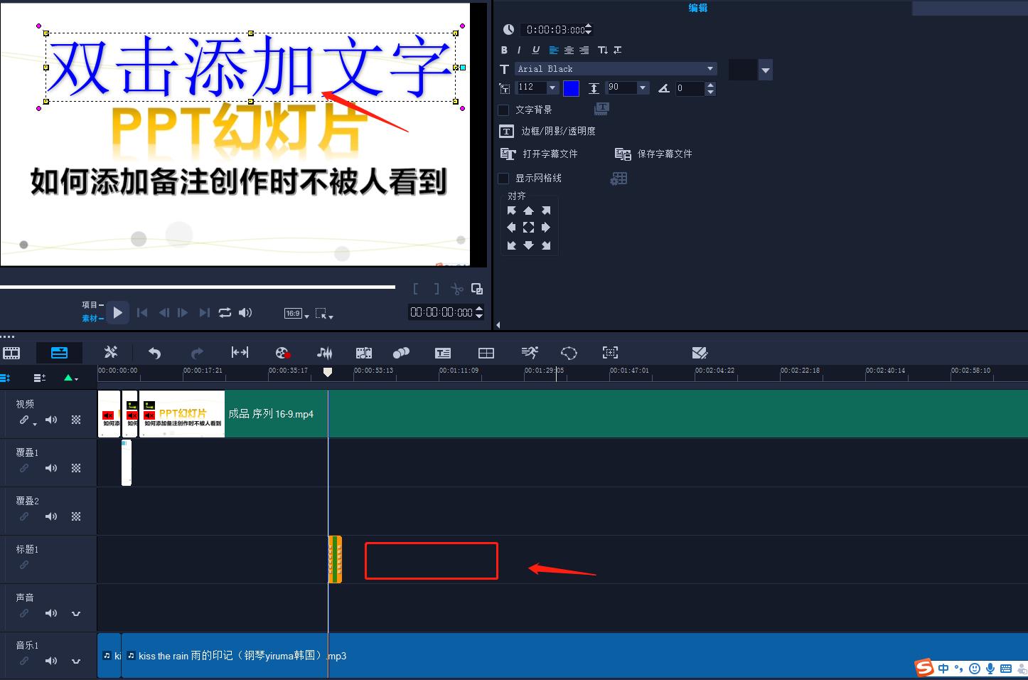Undo the last action
Screen dimensions: 1028x680
155,353
